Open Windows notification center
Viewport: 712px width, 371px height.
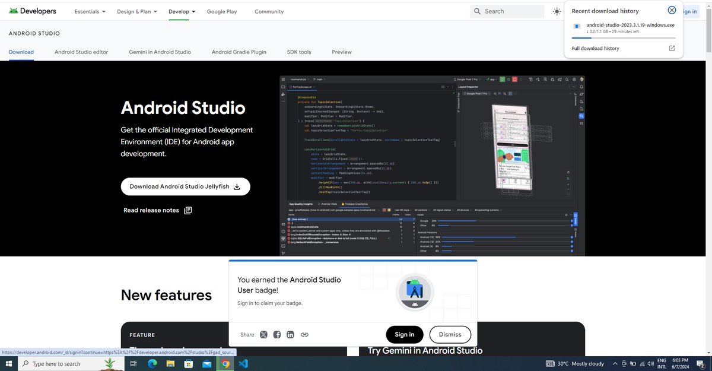click(x=702, y=363)
